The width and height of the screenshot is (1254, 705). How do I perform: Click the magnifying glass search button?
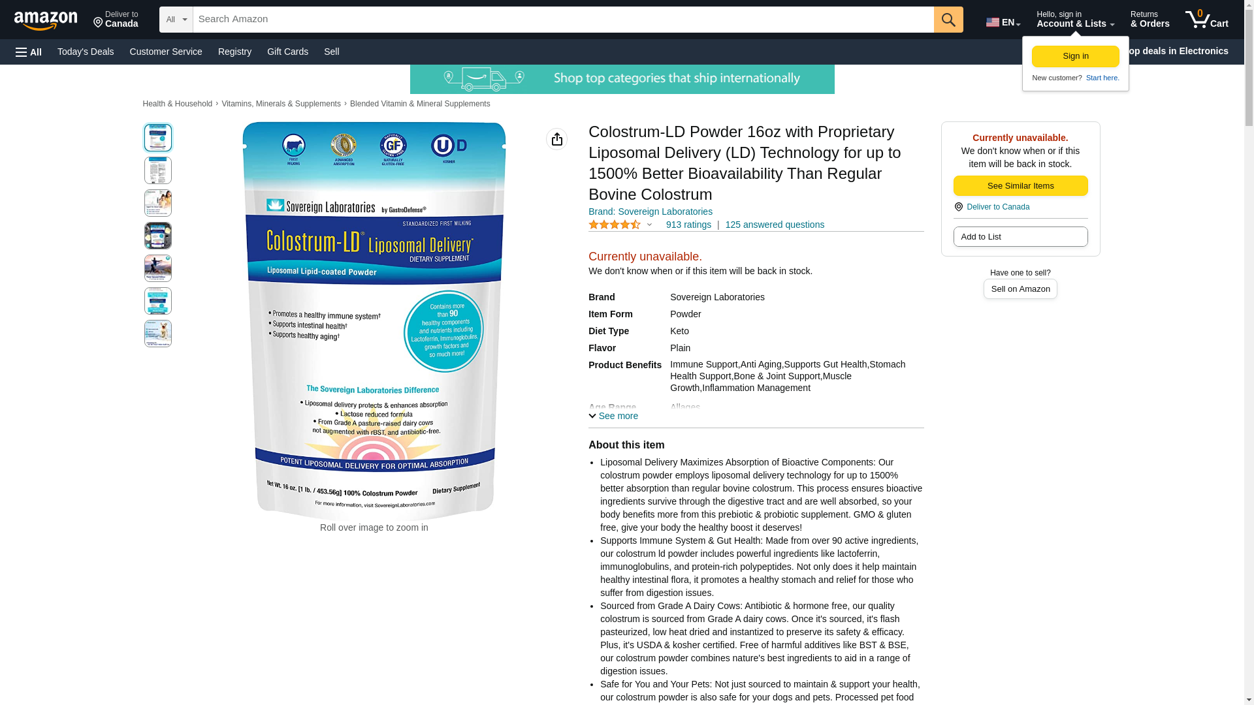pos(948,20)
